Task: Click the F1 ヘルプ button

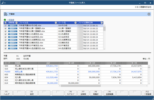Action: pos(7,93)
